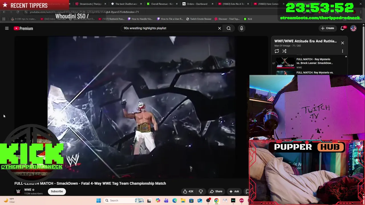Toggle playlist shuffle
This screenshot has height=205, width=365.
[x=284, y=51]
